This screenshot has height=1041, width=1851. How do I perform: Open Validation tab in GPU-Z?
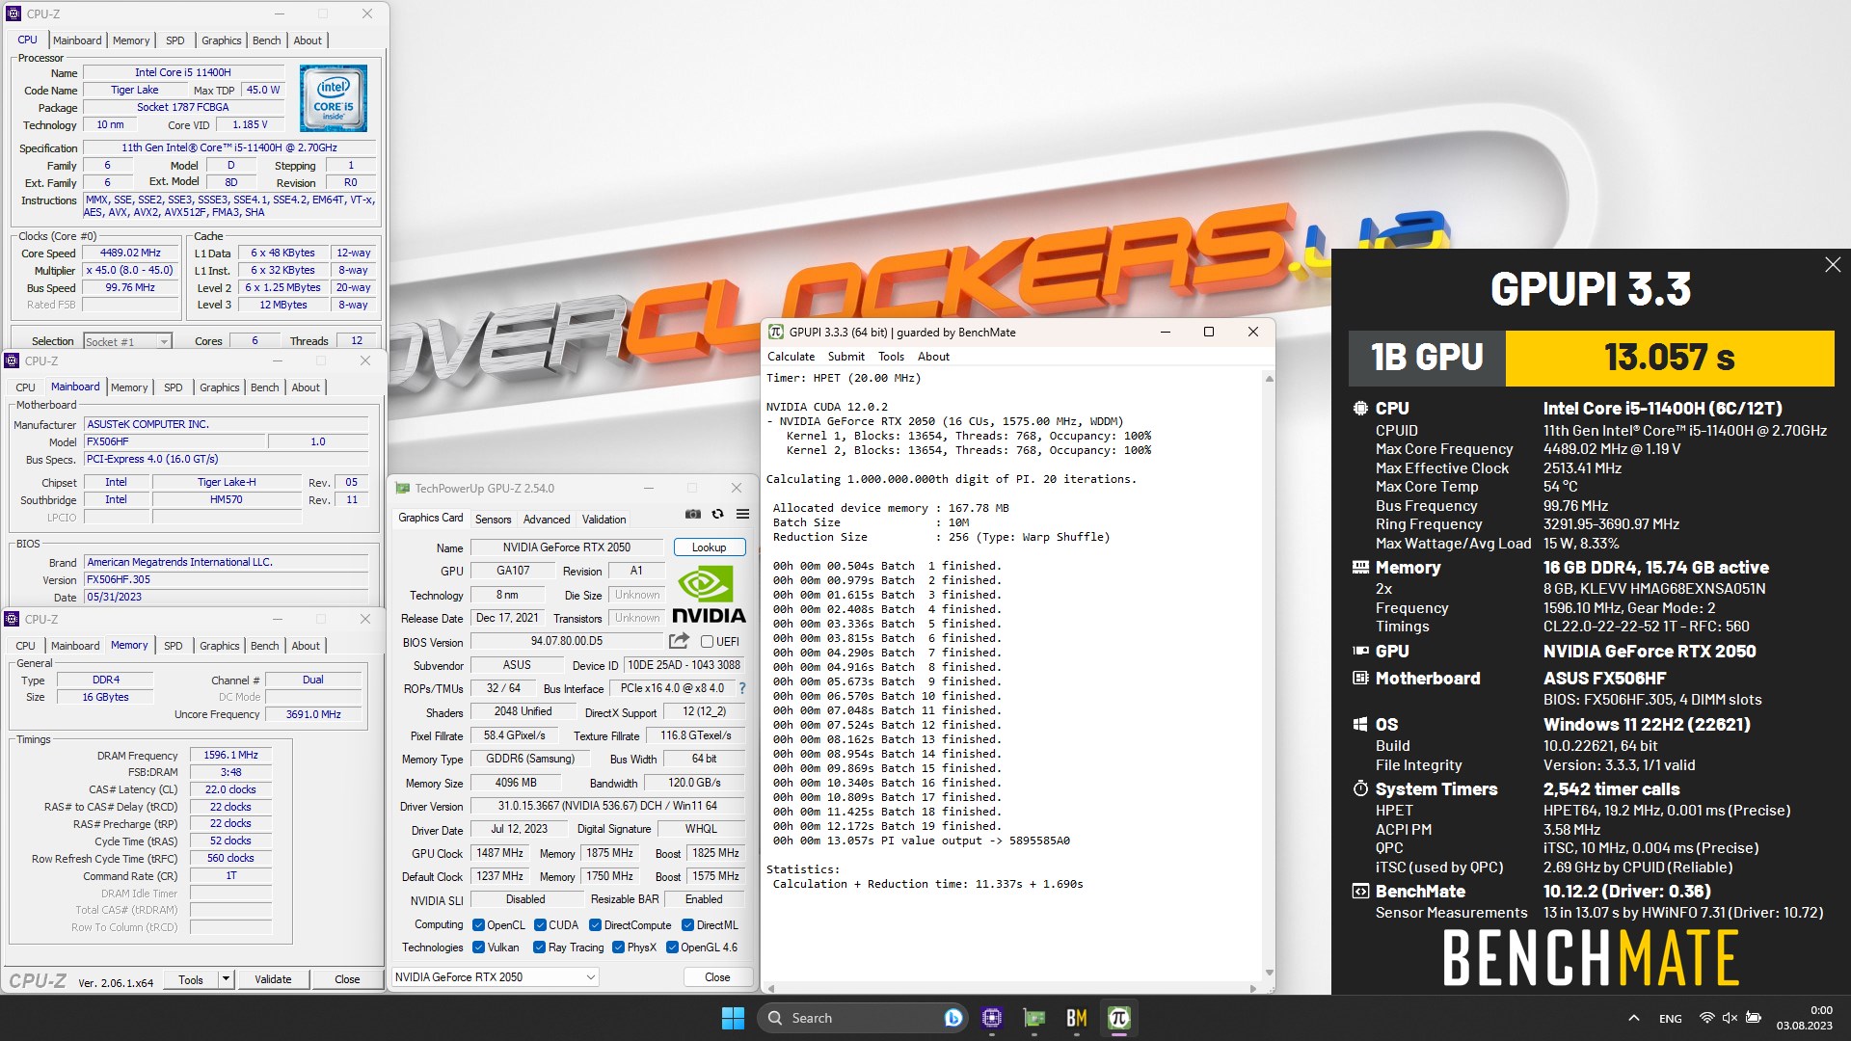coord(604,519)
